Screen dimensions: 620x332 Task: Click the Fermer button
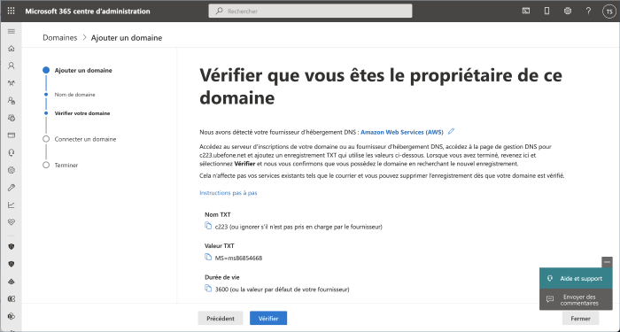point(580,318)
